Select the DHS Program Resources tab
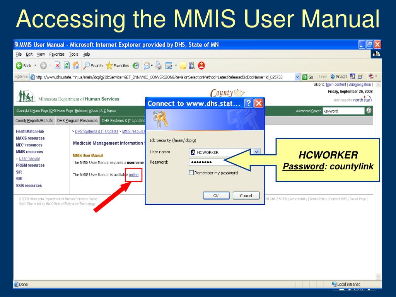396x297 pixels. [x=77, y=121]
